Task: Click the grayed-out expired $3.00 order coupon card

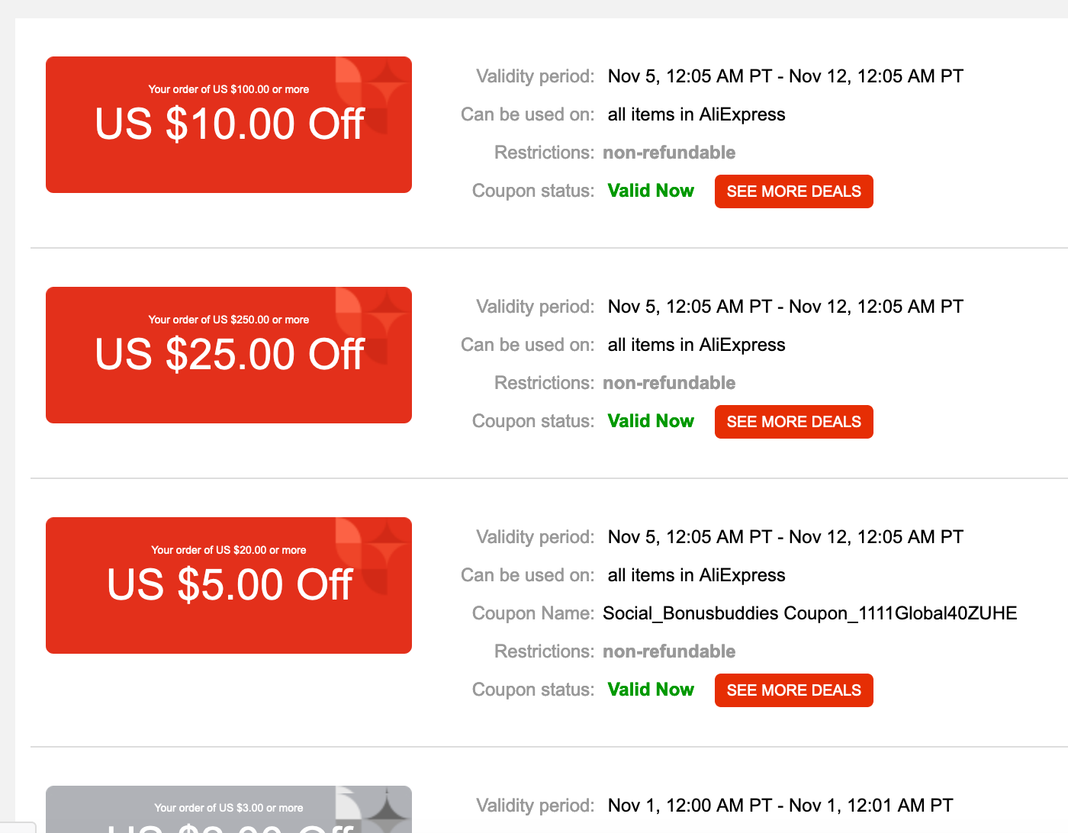Action: [x=229, y=809]
